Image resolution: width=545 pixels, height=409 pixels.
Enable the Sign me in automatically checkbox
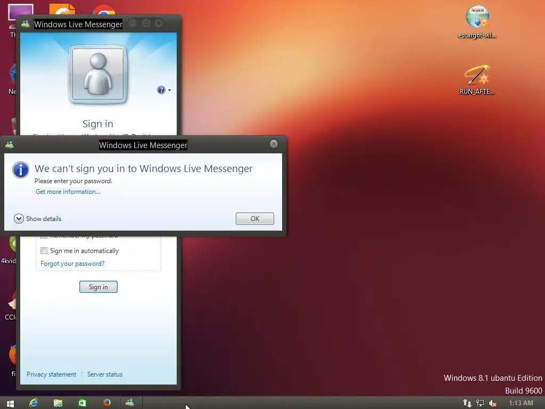pos(44,250)
